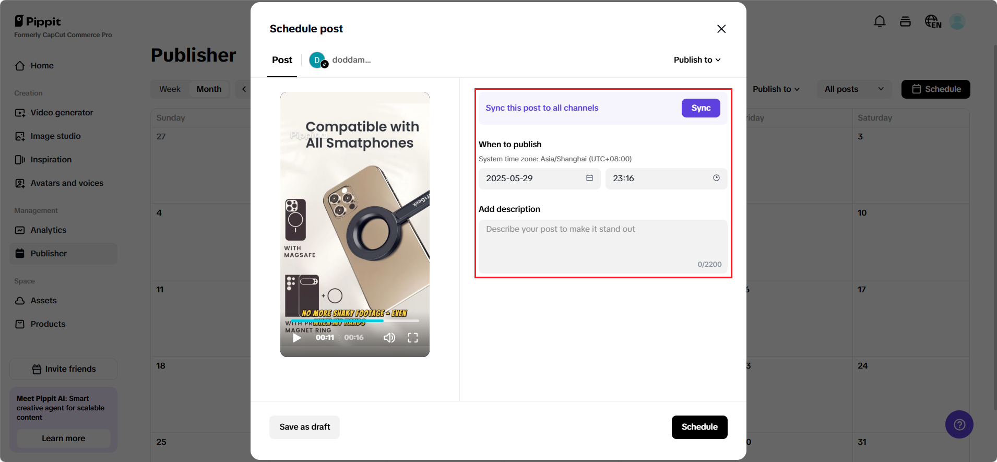Sync this post to all channels
The width and height of the screenshot is (997, 462).
click(701, 108)
